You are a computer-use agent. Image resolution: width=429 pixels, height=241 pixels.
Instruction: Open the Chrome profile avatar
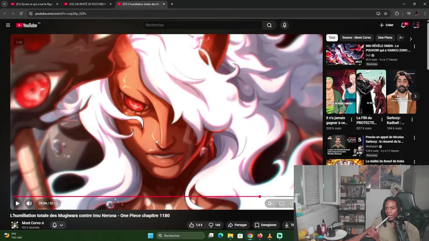point(417,14)
